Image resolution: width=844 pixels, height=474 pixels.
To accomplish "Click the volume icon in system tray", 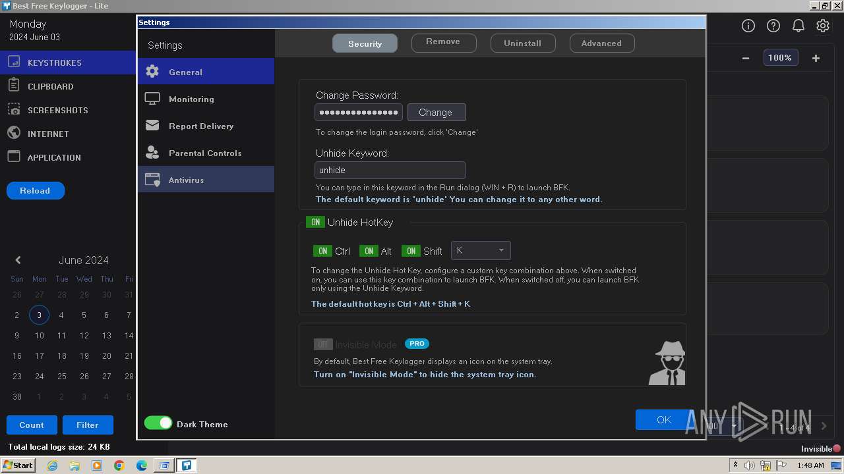I will tap(750, 465).
